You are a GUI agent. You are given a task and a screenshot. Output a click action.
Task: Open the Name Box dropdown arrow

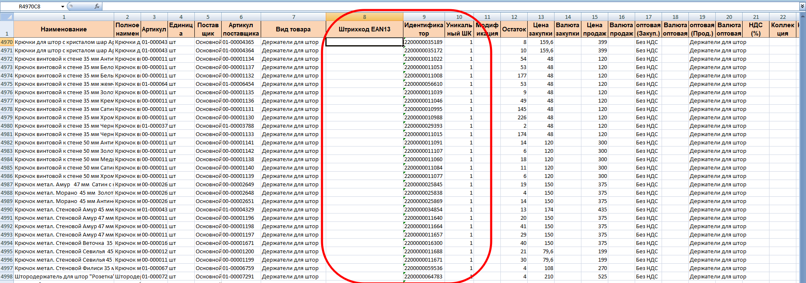click(x=63, y=6)
